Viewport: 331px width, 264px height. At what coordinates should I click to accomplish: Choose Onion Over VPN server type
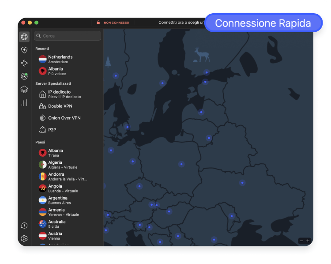coord(68,118)
